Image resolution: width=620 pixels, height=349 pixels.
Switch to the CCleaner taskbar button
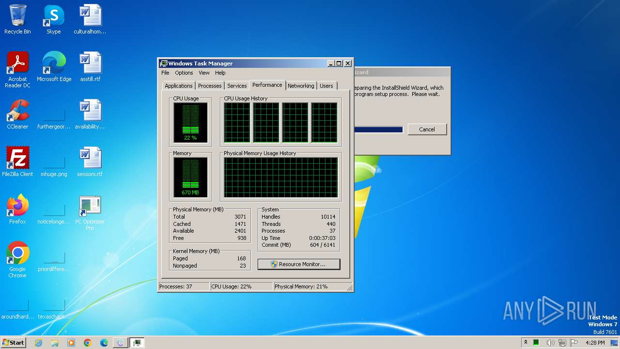(121, 343)
